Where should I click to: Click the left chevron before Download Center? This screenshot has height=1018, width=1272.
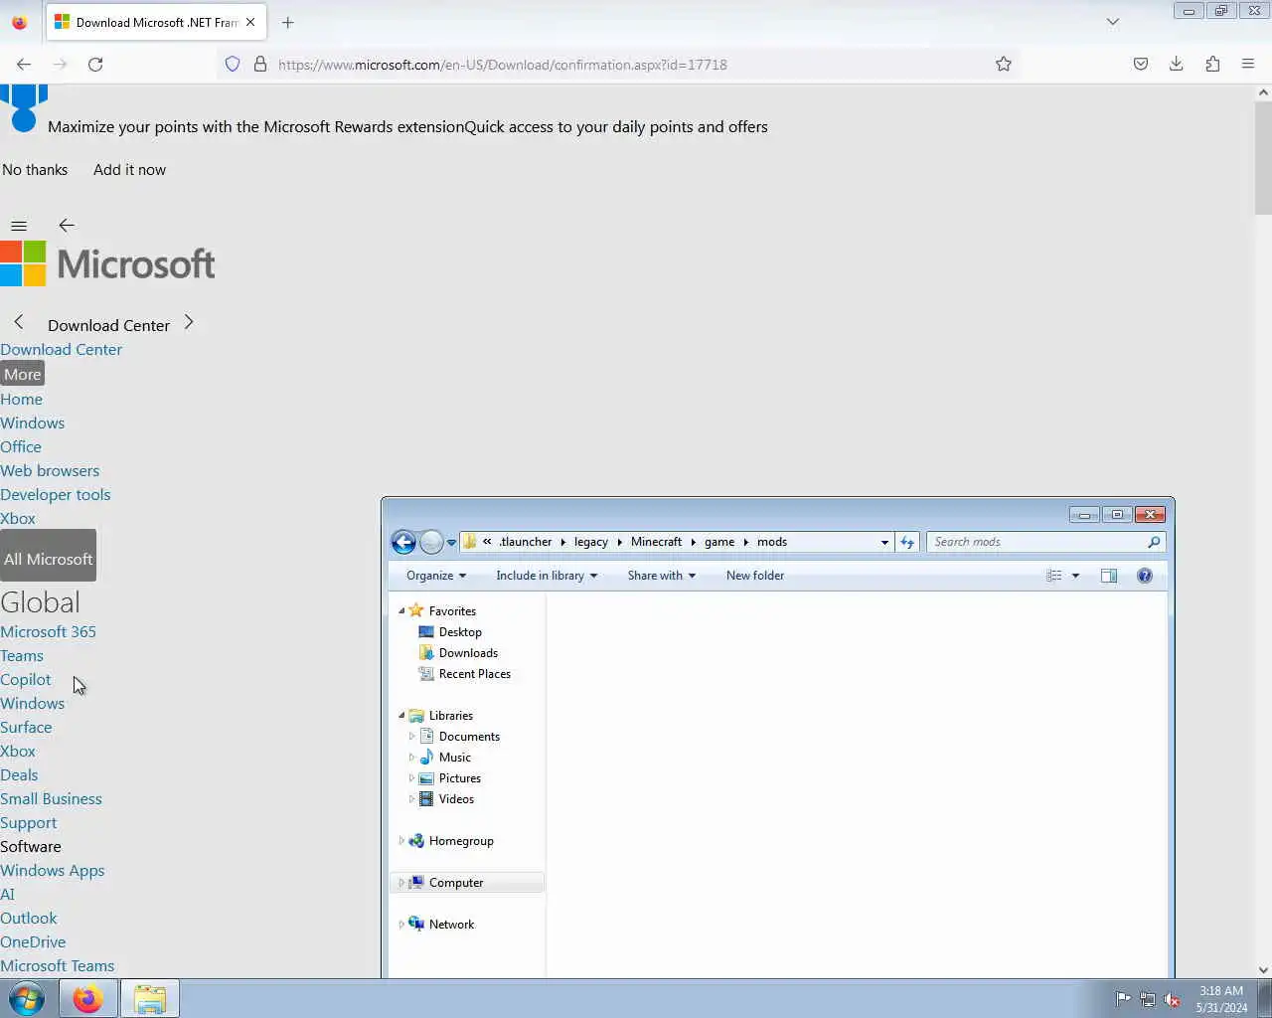(19, 322)
